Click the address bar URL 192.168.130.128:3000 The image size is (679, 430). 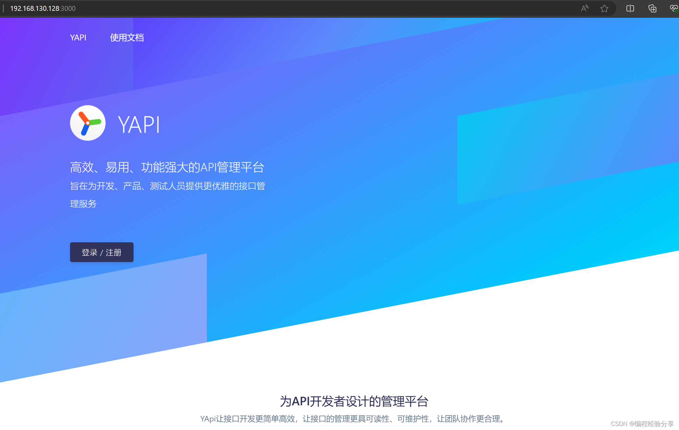click(x=43, y=9)
